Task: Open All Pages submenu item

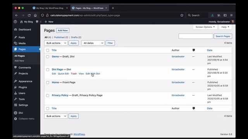Action: tap(20, 56)
